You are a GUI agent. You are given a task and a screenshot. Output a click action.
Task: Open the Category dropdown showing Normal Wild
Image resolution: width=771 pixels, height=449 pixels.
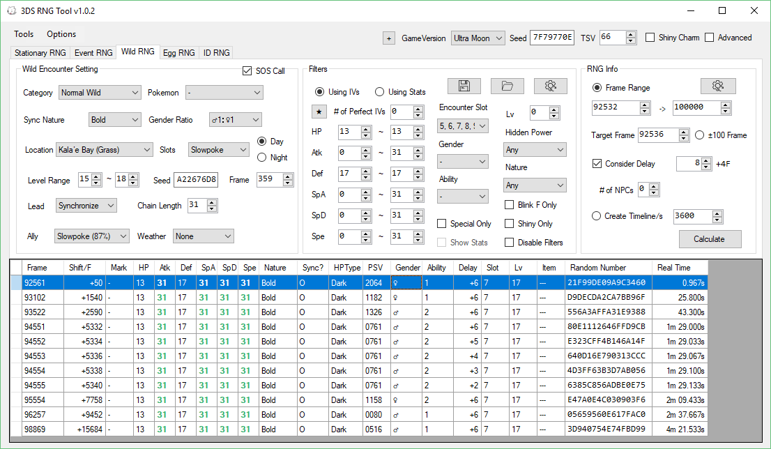pyautogui.click(x=100, y=93)
